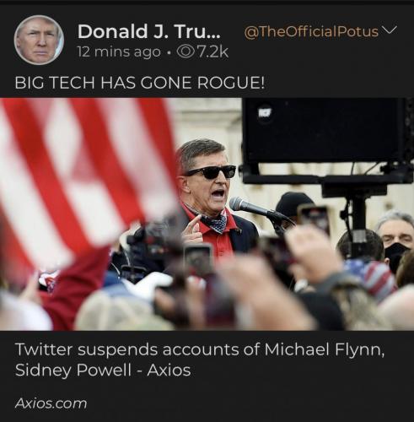The image size is (414, 422).
Task: Click the 12 mins ago timestamp
Action: coord(119,52)
